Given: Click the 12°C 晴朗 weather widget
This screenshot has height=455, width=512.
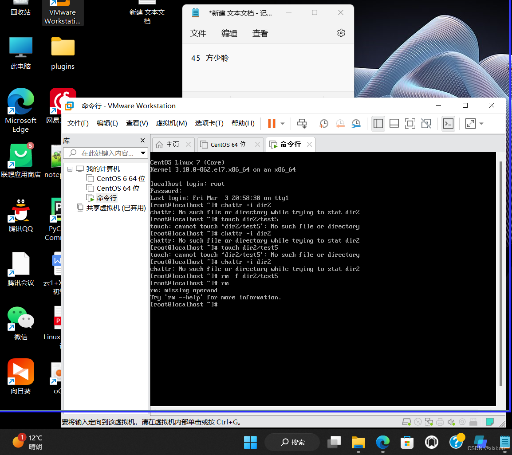Looking at the screenshot, I should pyautogui.click(x=28, y=442).
